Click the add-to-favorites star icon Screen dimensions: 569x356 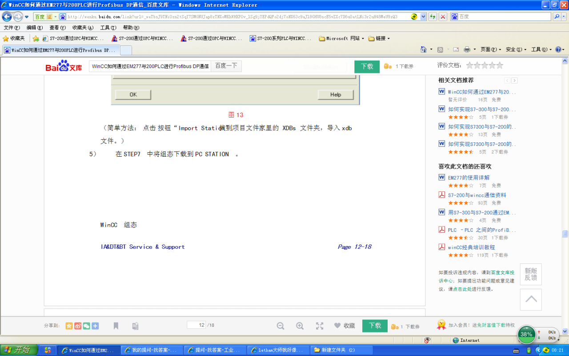click(x=36, y=38)
